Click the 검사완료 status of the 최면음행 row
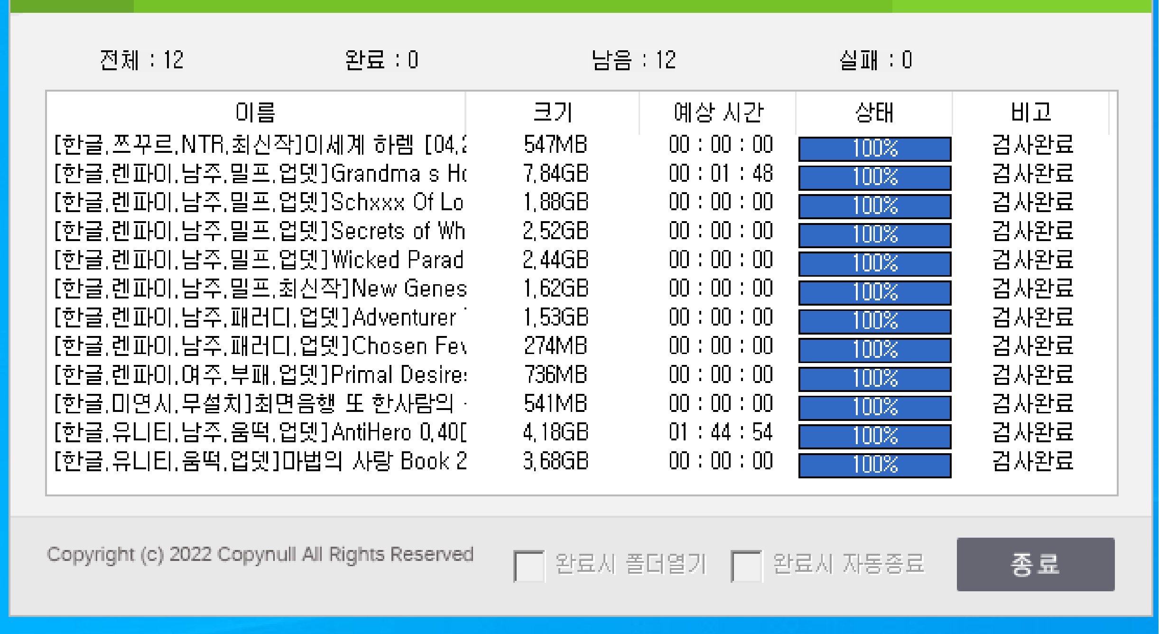This screenshot has width=1159, height=634. pyautogui.click(x=1032, y=404)
